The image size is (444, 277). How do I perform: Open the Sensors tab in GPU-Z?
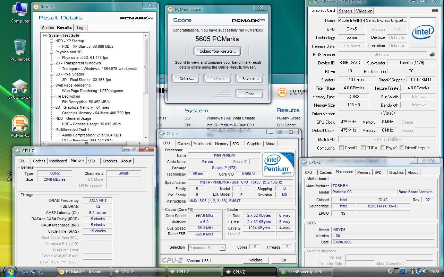click(345, 11)
